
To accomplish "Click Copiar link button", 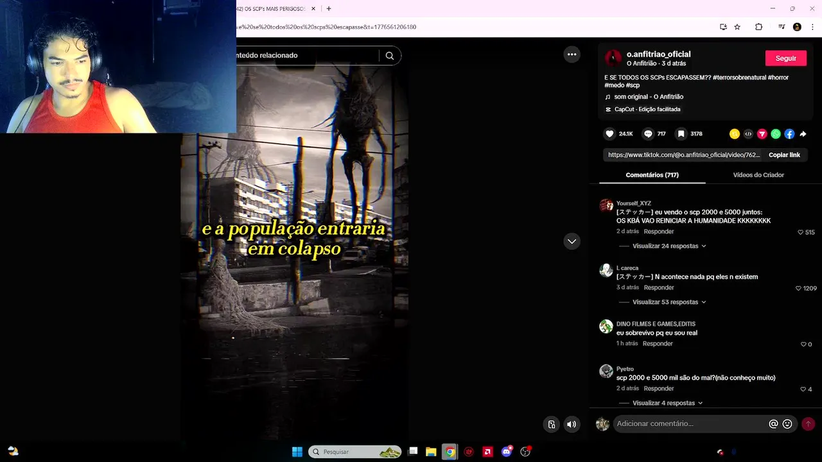I will tap(784, 155).
